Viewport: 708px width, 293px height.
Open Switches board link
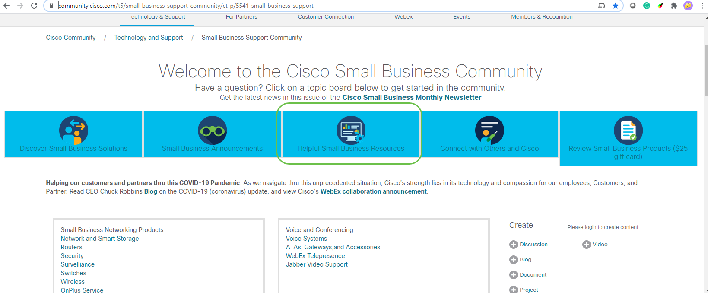(x=73, y=273)
